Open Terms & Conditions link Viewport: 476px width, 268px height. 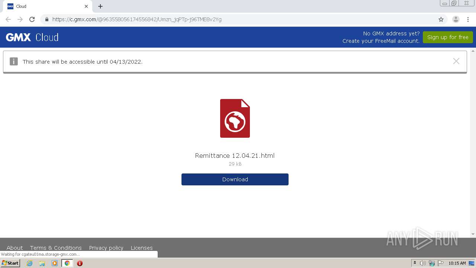click(56, 248)
